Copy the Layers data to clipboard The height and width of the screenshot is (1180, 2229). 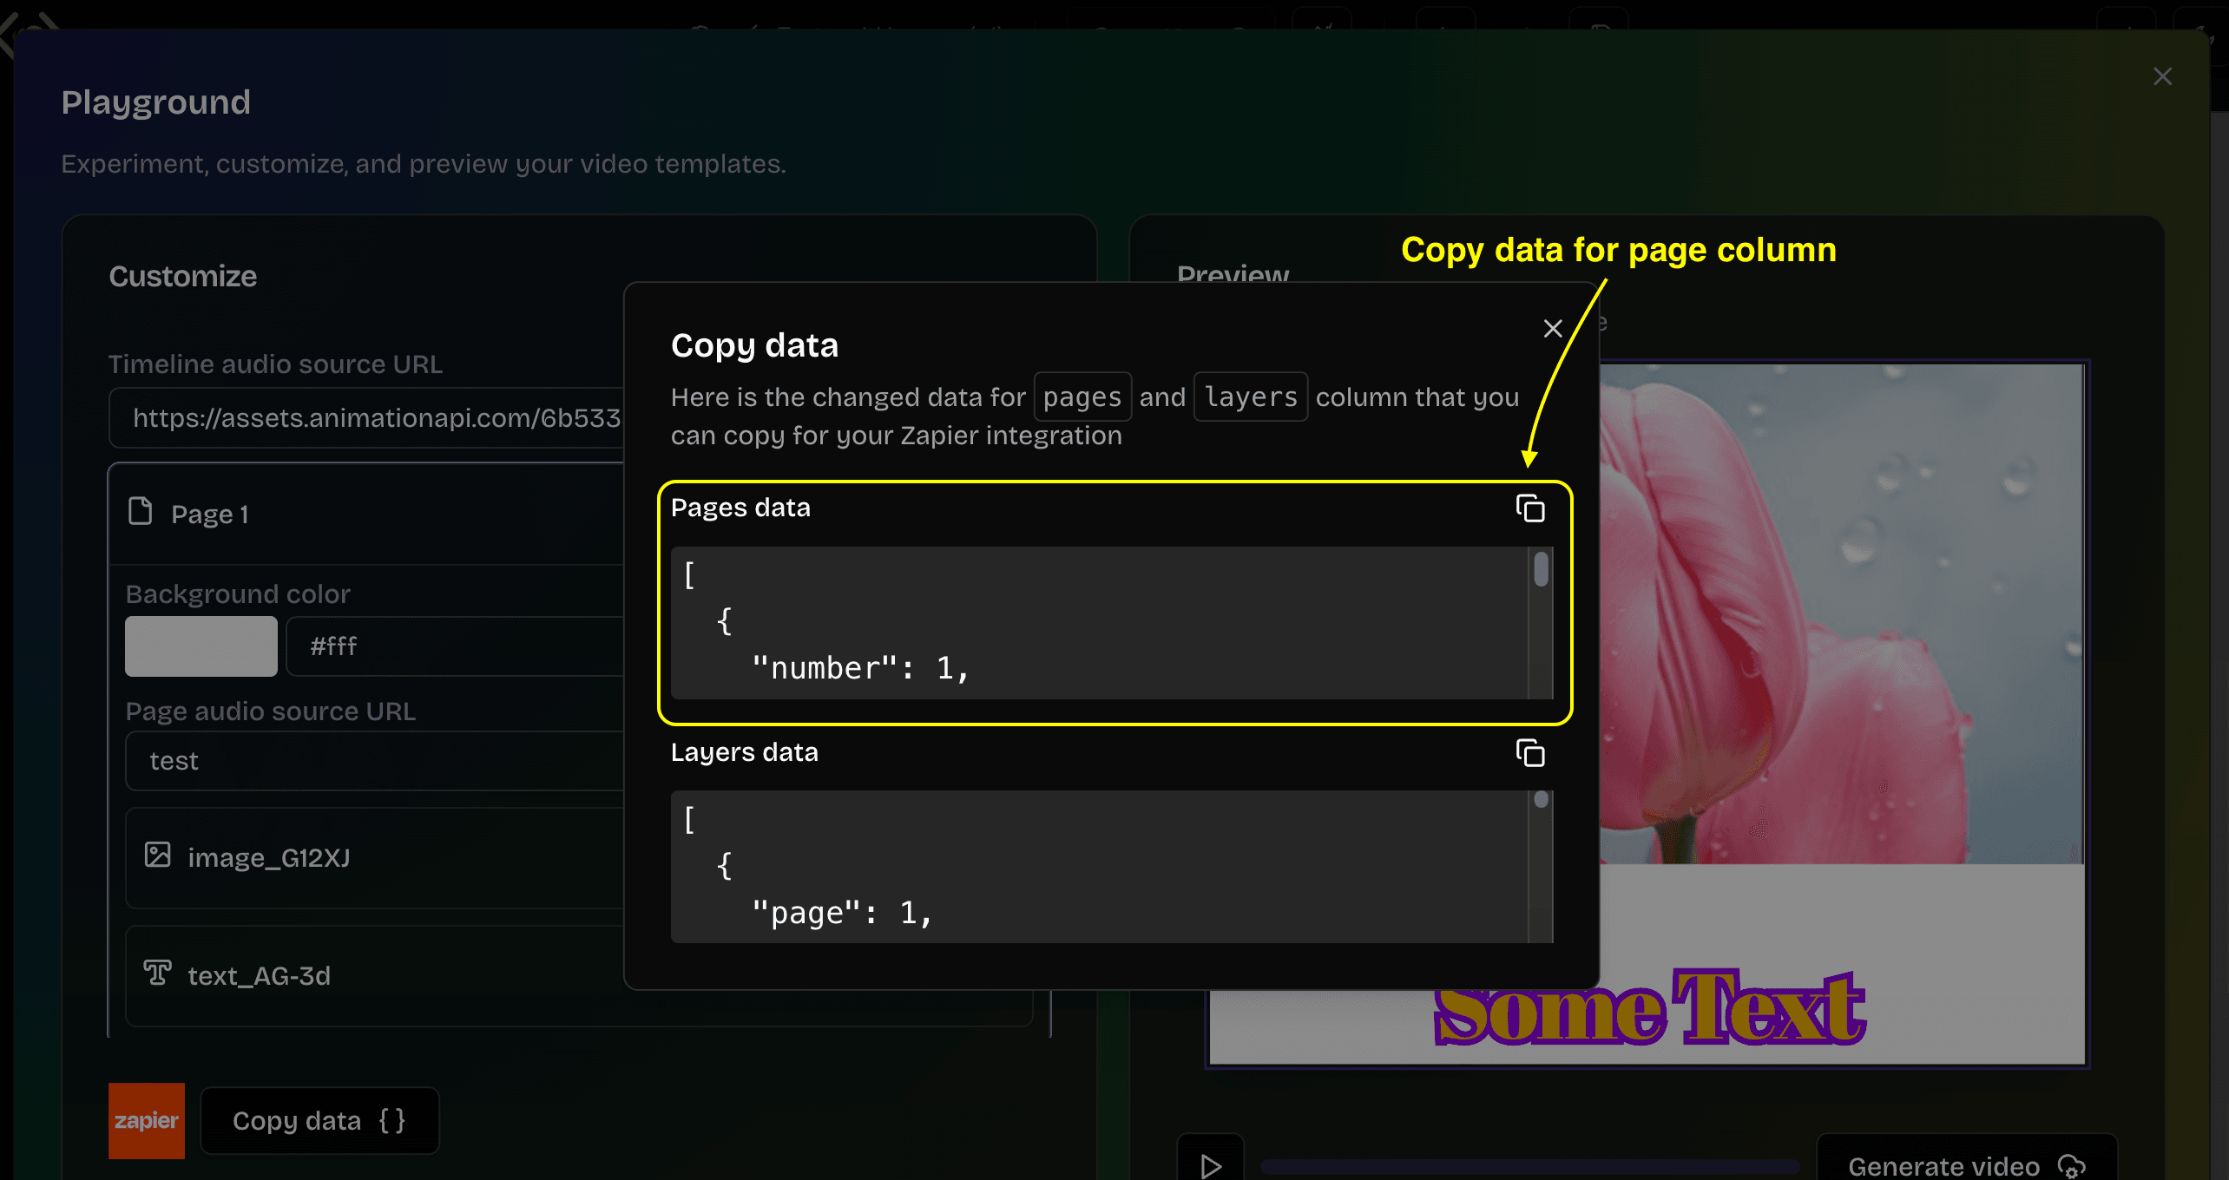[1529, 753]
